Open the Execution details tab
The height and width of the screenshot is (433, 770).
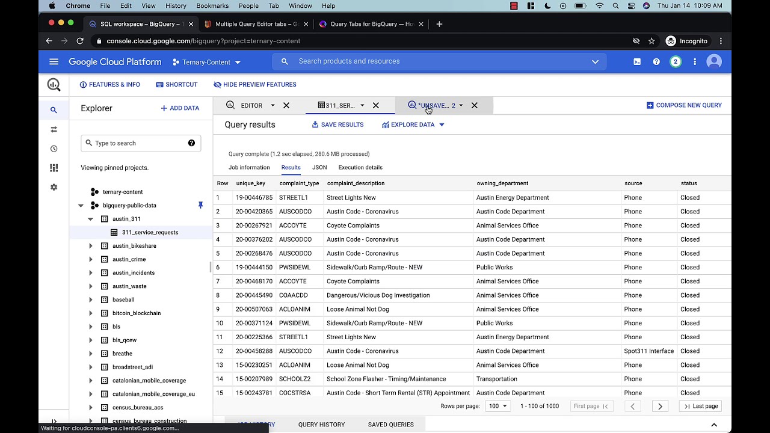tap(360, 167)
